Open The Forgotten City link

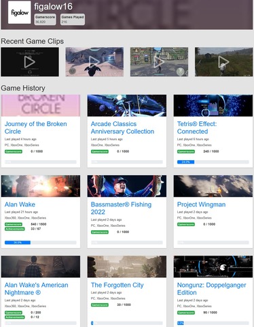(117, 285)
